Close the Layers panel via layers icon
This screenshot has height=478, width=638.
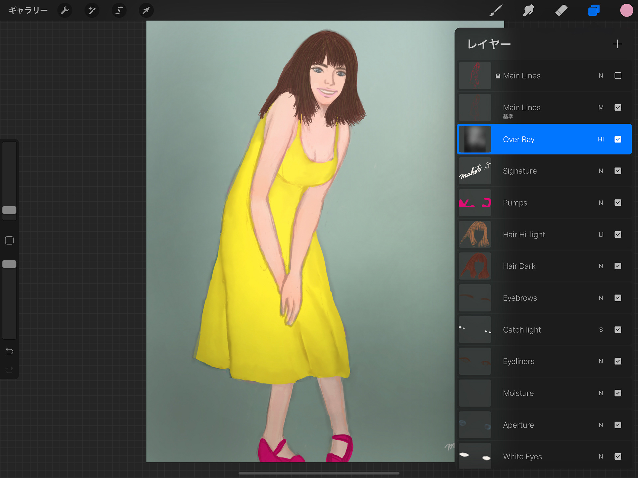tap(594, 10)
